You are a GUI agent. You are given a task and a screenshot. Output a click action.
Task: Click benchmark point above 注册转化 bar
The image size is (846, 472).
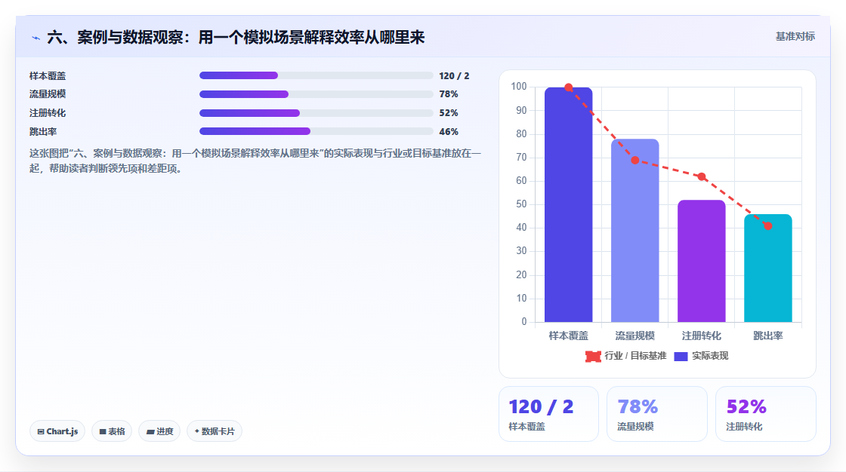click(x=702, y=176)
